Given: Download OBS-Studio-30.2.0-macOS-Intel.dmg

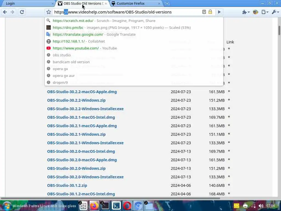Looking at the screenshot, I should click(x=81, y=151).
